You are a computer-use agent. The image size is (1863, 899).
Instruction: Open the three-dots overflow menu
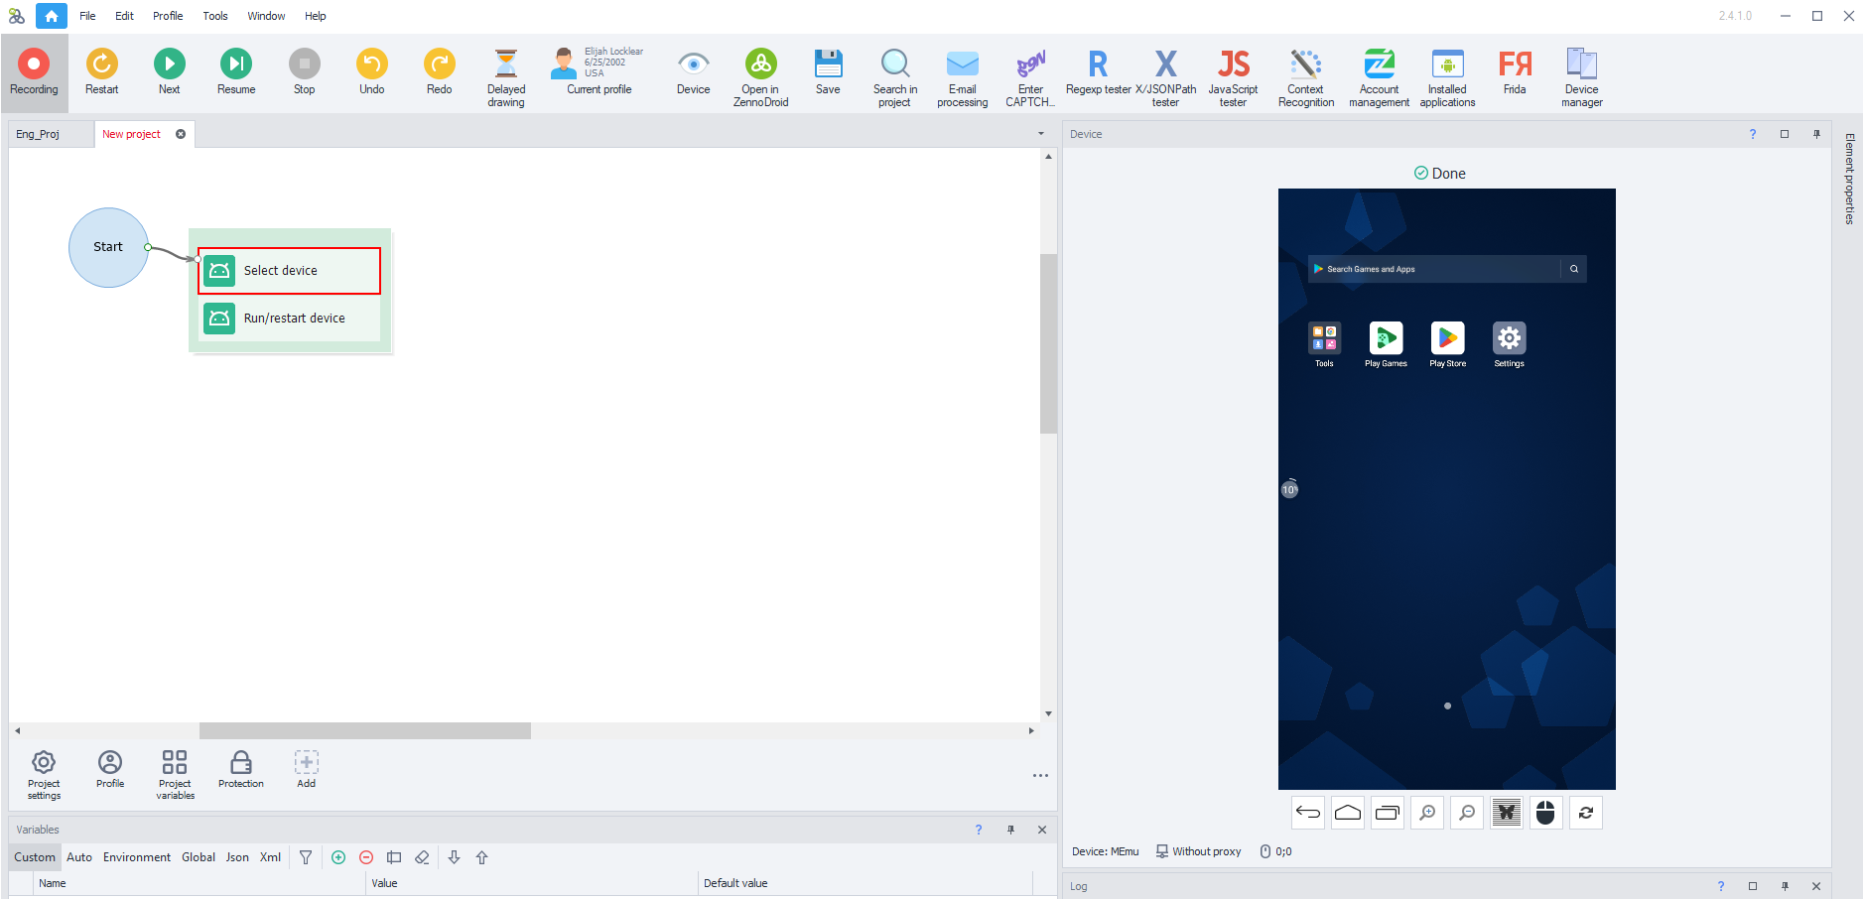point(1040,776)
